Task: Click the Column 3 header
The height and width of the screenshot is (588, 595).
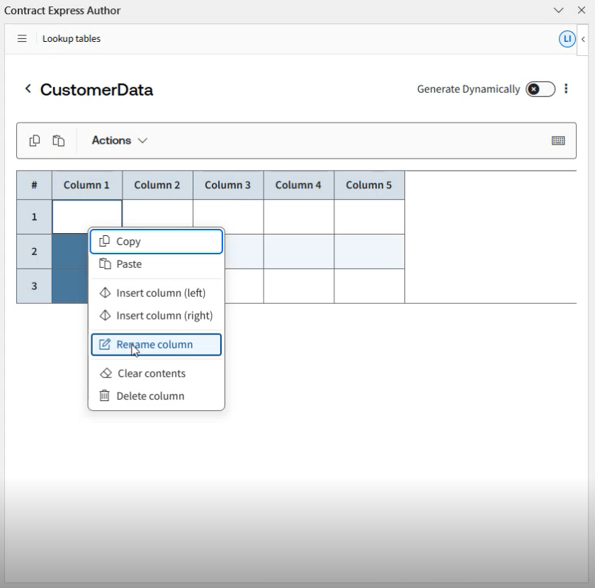Action: click(x=228, y=185)
